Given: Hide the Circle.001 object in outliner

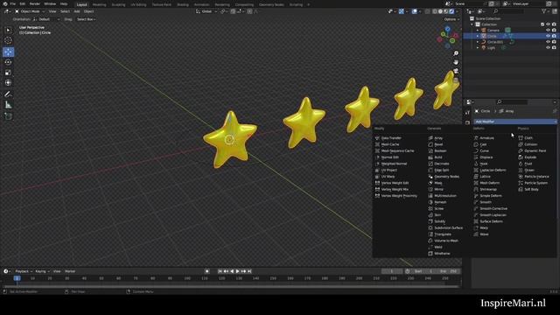Looking at the screenshot, I should (x=548, y=42).
